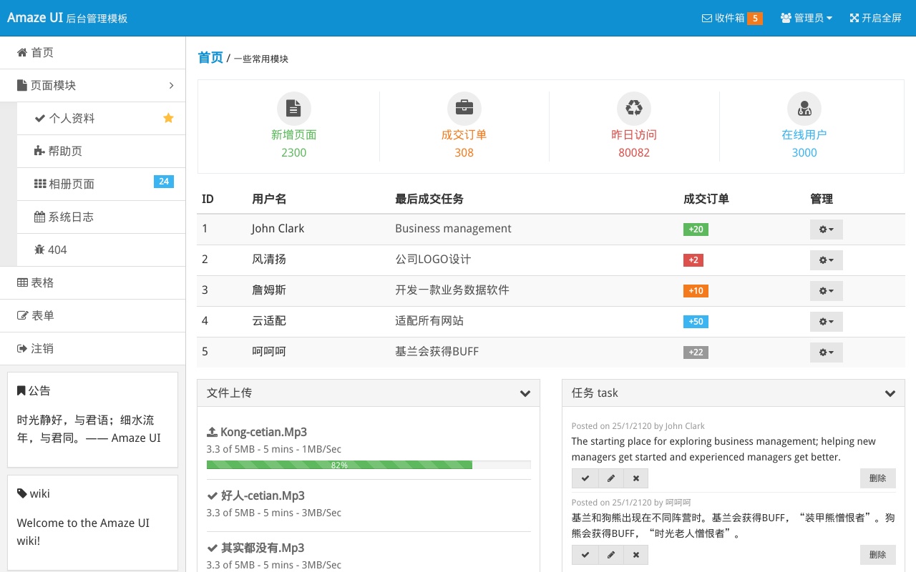Click the 成交订单 stat label
This screenshot has width=916, height=572.
click(x=464, y=134)
